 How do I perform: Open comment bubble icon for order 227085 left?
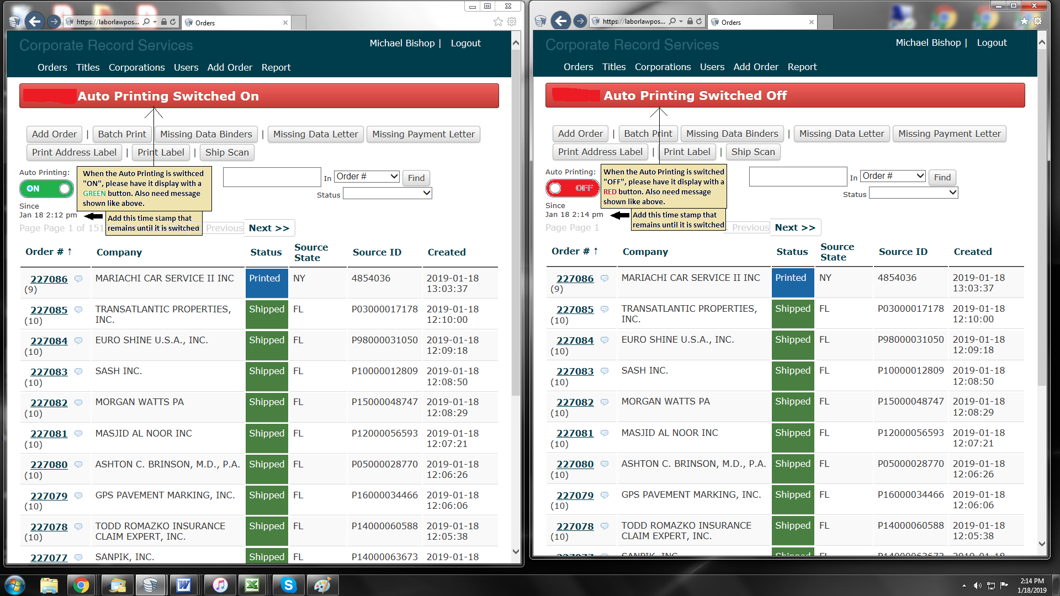pos(78,310)
